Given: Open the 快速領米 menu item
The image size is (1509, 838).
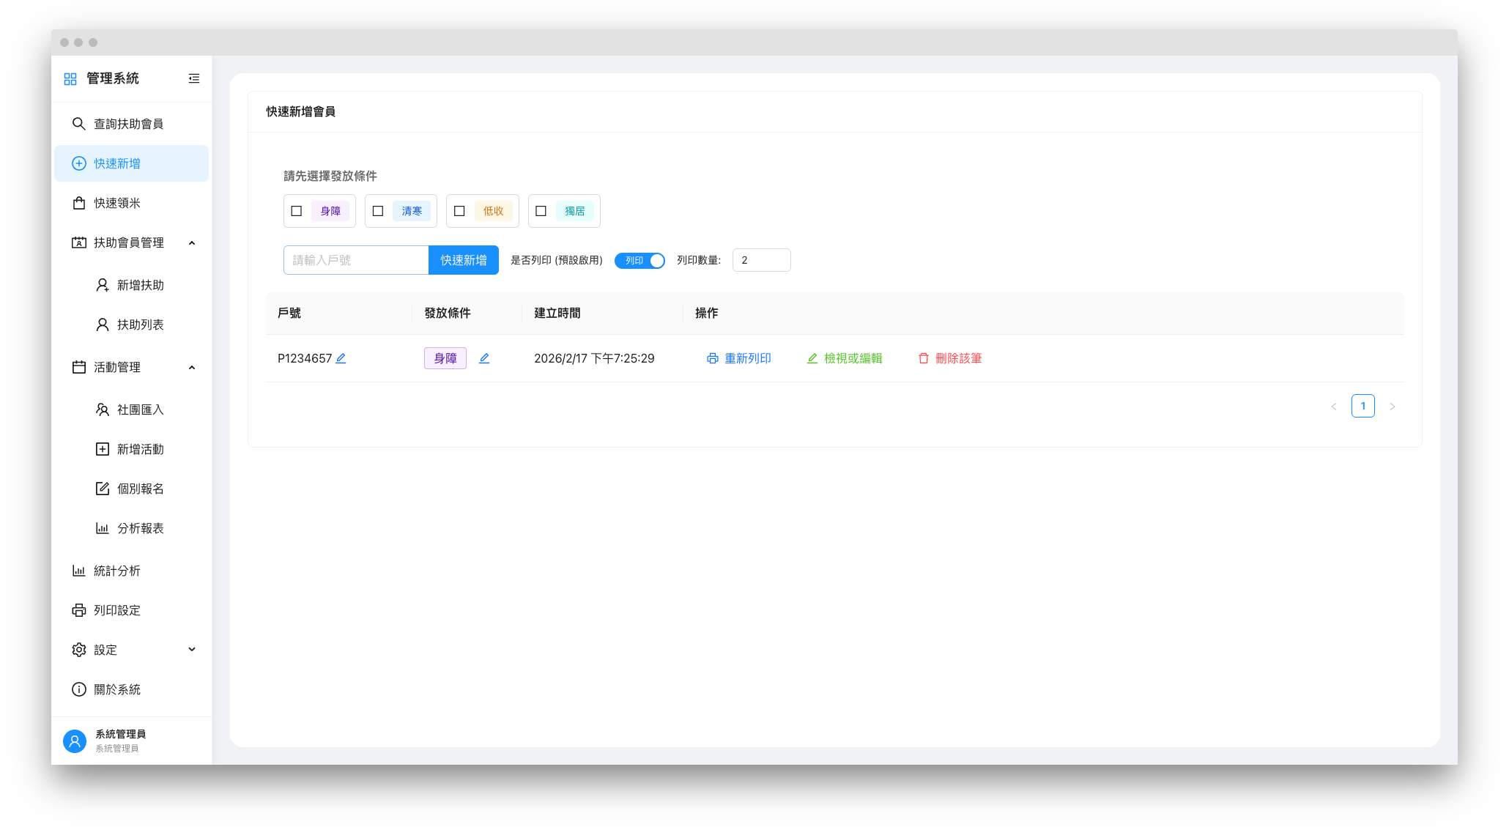Looking at the screenshot, I should coord(117,203).
